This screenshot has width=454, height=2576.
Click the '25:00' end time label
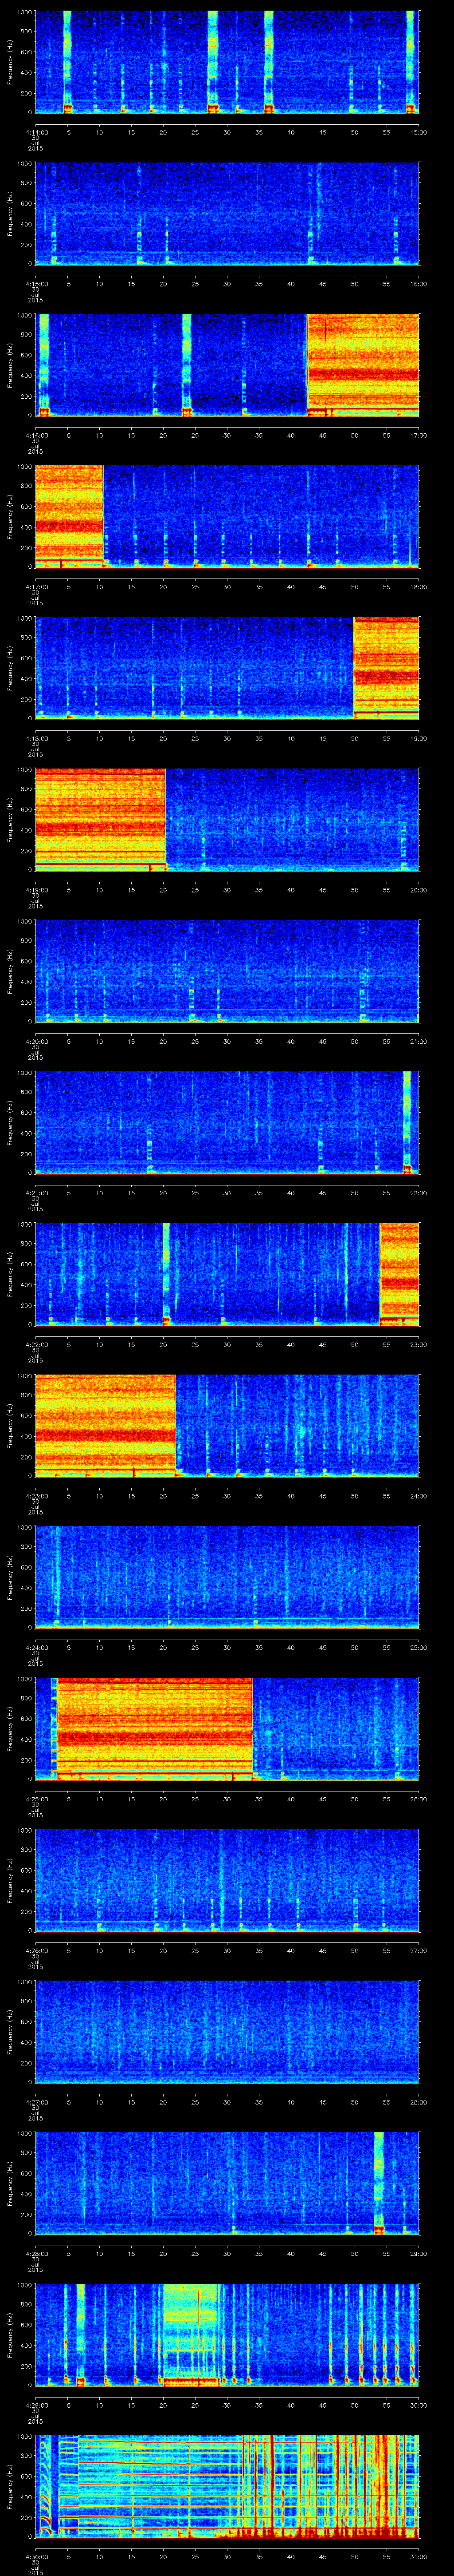[418, 1647]
